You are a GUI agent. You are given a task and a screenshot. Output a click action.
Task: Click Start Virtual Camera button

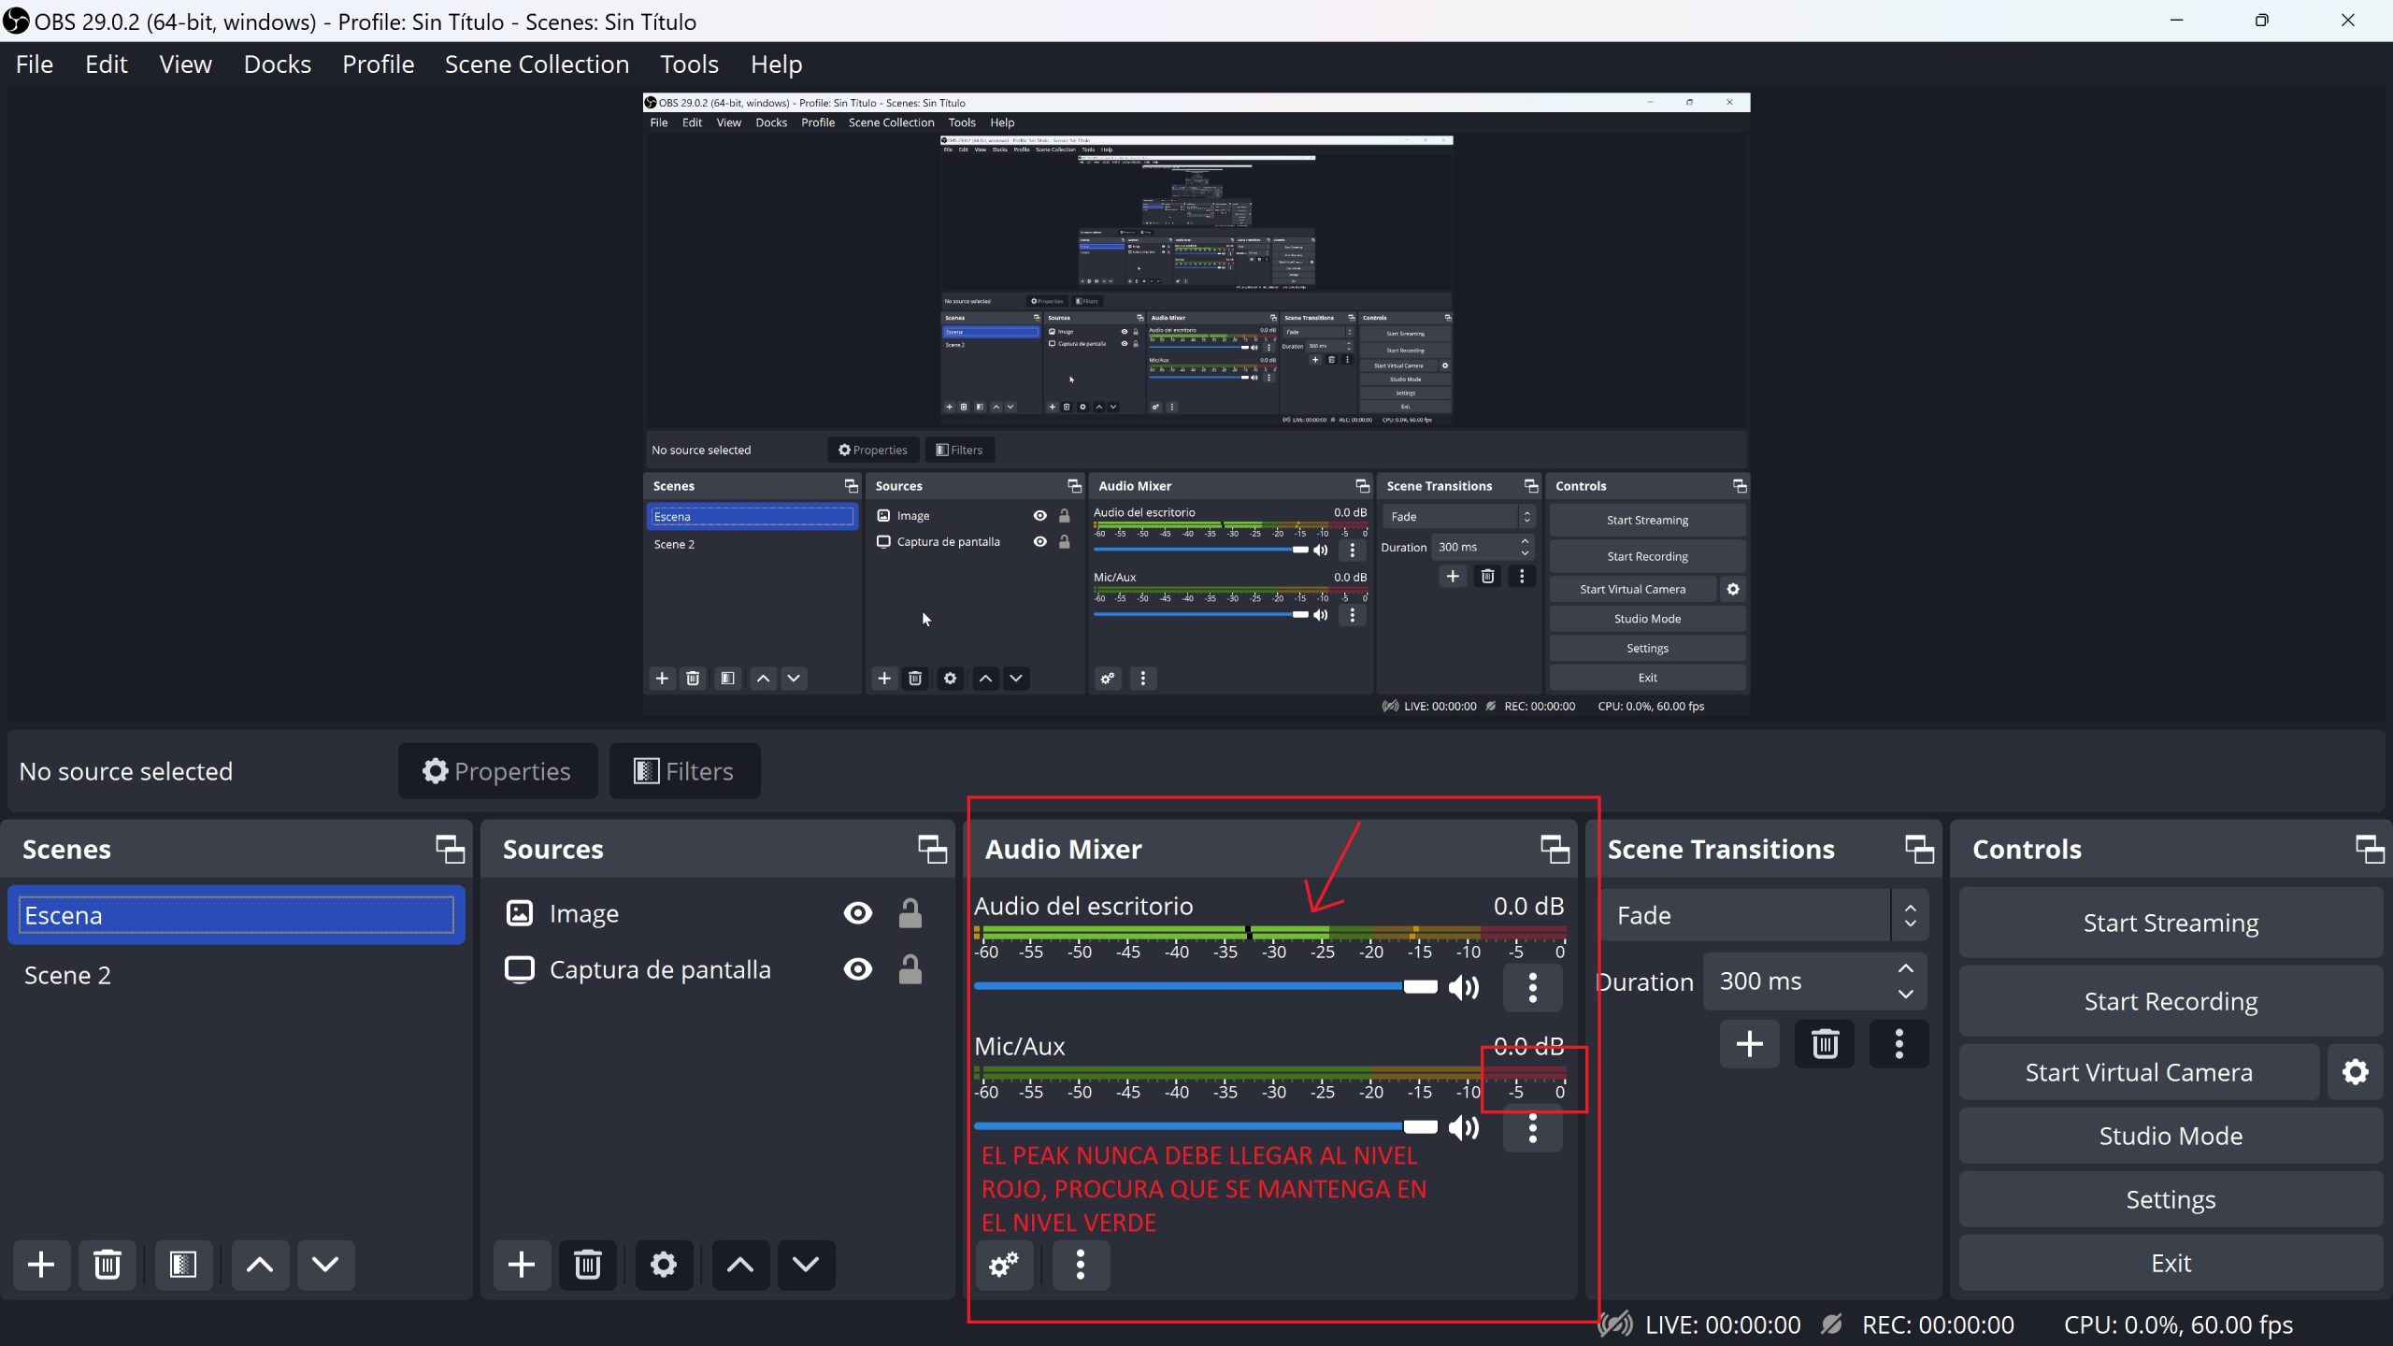click(x=2139, y=1072)
